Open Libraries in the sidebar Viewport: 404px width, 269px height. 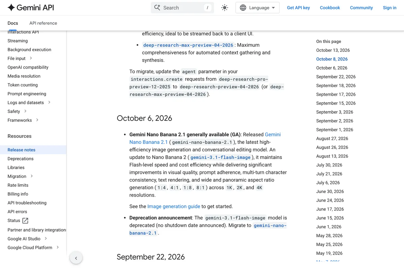tap(16, 167)
